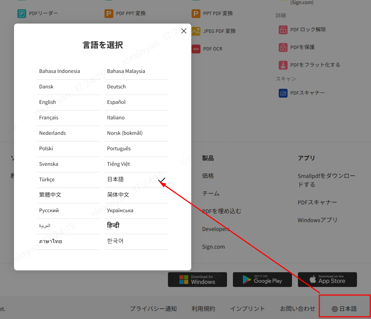Open the PDFスキャナー tool

(306, 93)
